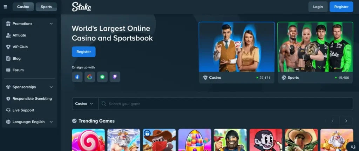Open Casino dropdown beside search bar

click(x=85, y=104)
